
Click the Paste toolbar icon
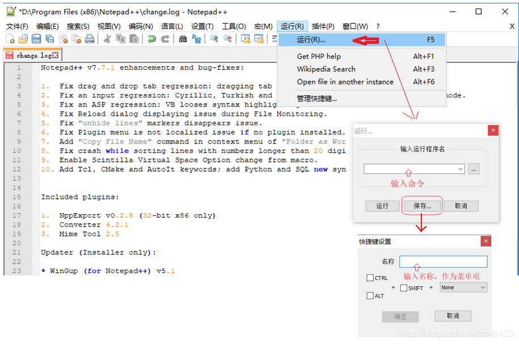point(134,39)
